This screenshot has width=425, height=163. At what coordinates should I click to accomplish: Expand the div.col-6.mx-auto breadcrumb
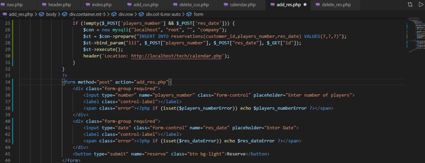[x=160, y=14]
